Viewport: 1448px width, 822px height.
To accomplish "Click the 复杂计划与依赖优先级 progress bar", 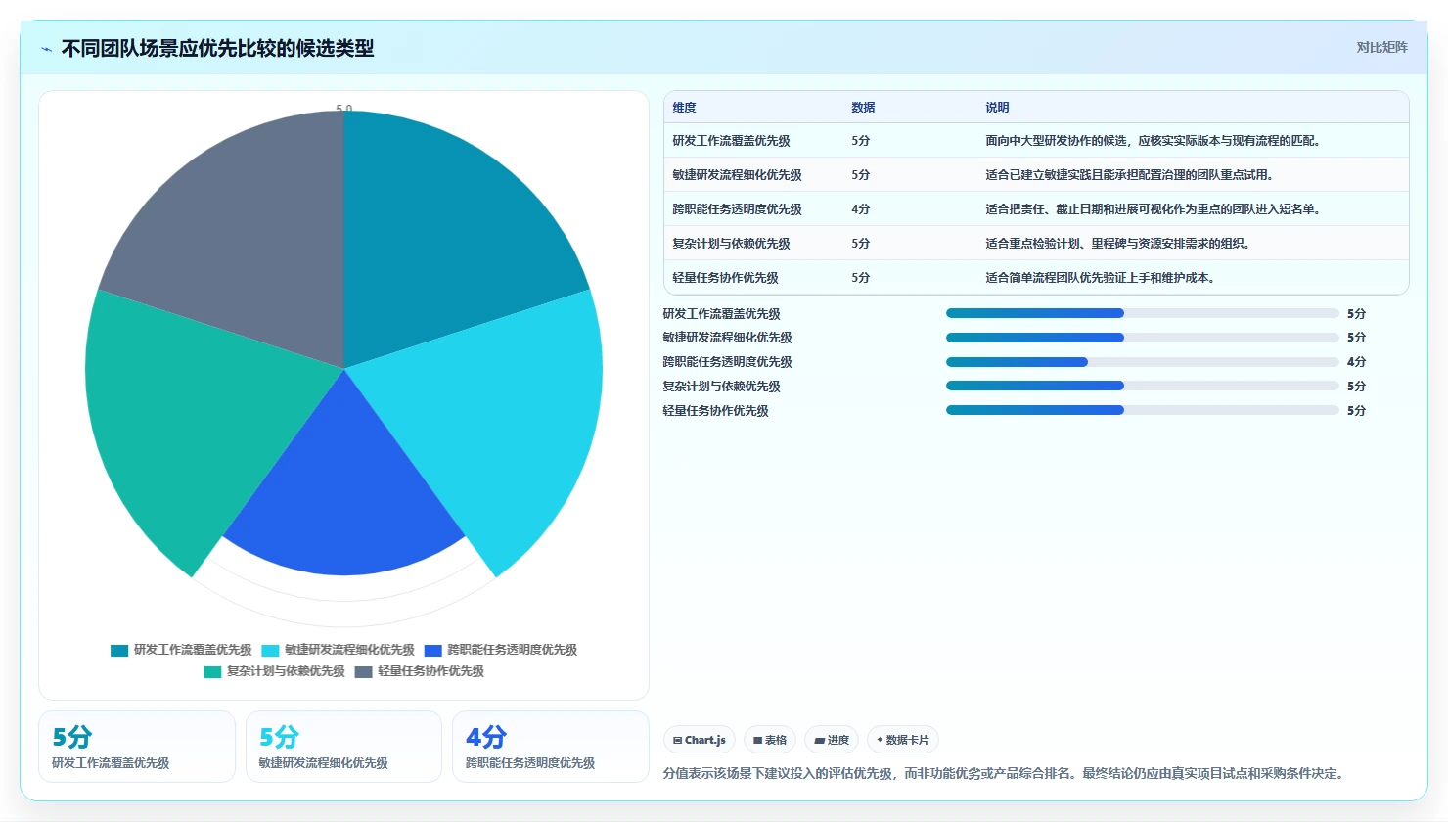I will [x=1142, y=386].
